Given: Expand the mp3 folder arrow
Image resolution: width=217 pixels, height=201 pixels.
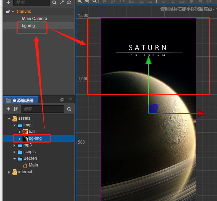Looking at the screenshot, I should [14, 145].
